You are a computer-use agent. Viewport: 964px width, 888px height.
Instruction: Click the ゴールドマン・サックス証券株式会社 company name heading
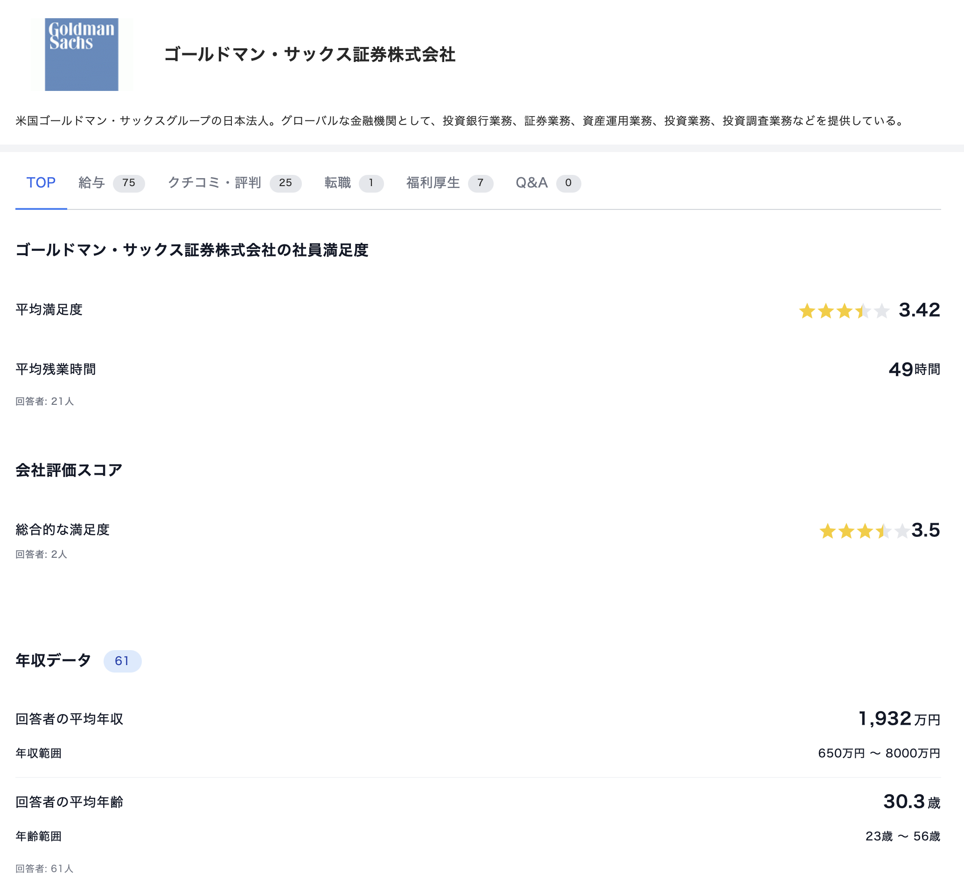(310, 54)
